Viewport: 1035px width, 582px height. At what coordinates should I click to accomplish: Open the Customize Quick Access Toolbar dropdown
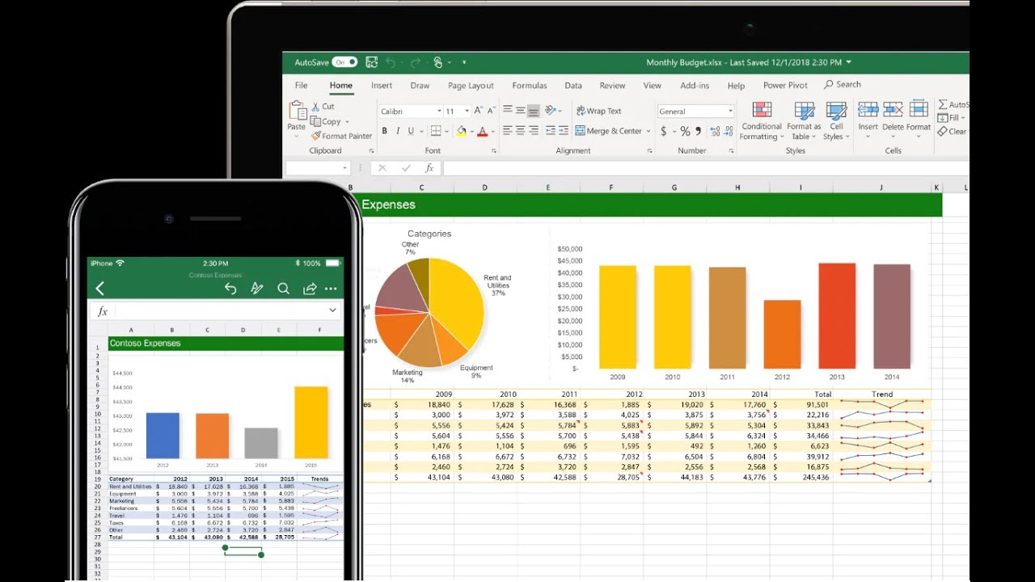pyautogui.click(x=464, y=62)
